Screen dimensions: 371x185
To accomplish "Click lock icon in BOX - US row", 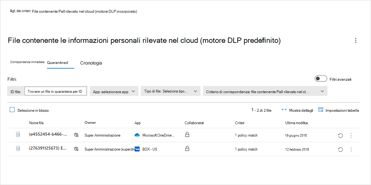I will [187, 148].
